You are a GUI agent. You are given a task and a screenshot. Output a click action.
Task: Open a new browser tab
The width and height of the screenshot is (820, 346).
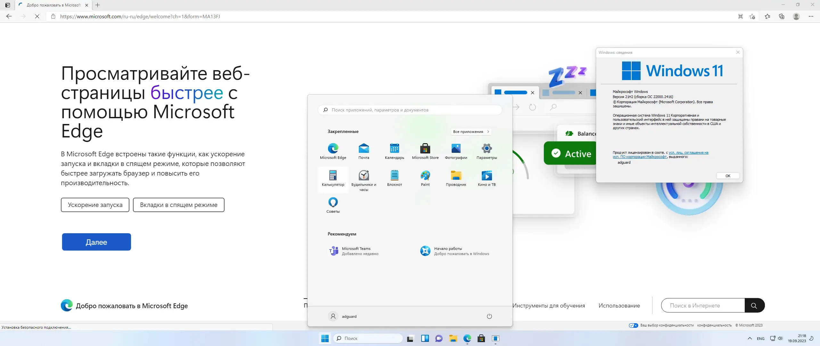coord(98,5)
